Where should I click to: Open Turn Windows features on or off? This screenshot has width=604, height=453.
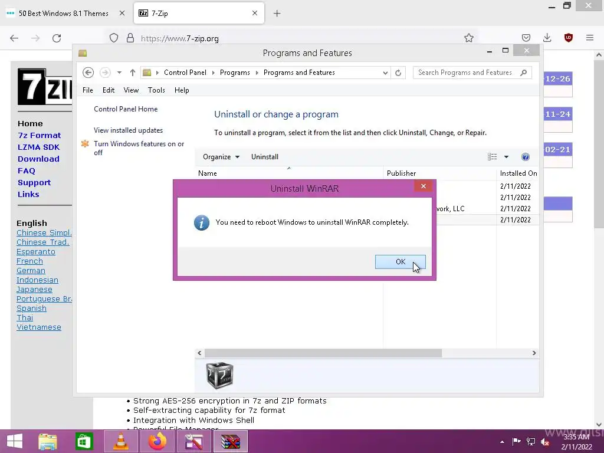(x=139, y=148)
